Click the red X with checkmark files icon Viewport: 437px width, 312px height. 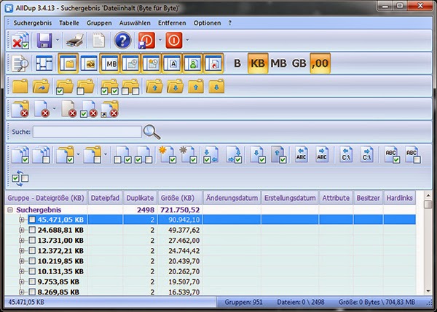20,41
